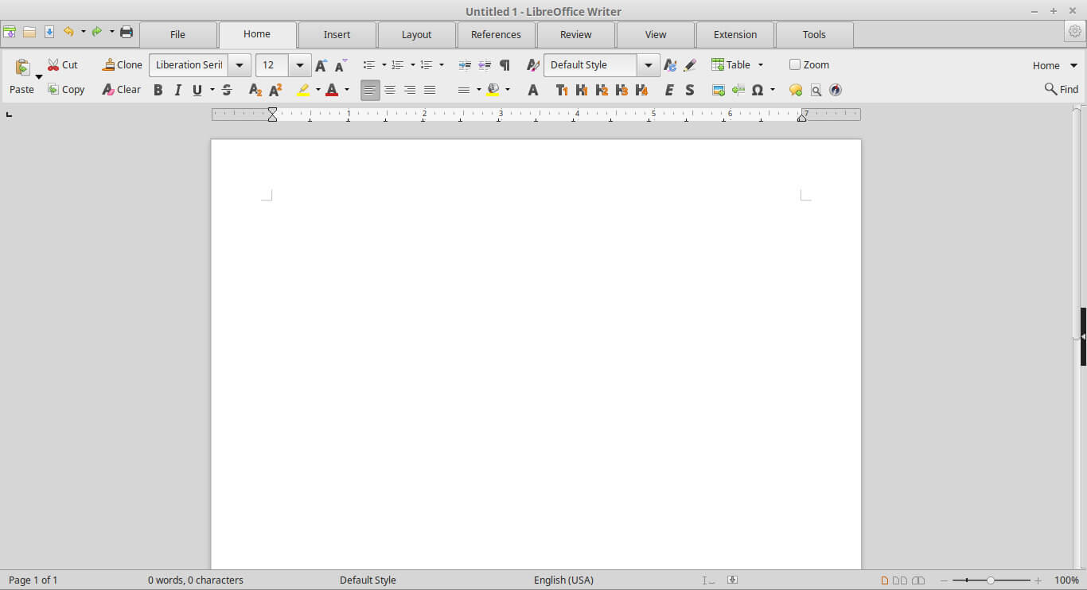Apply the Heading 2 style icon
1087x590 pixels.
click(x=602, y=90)
